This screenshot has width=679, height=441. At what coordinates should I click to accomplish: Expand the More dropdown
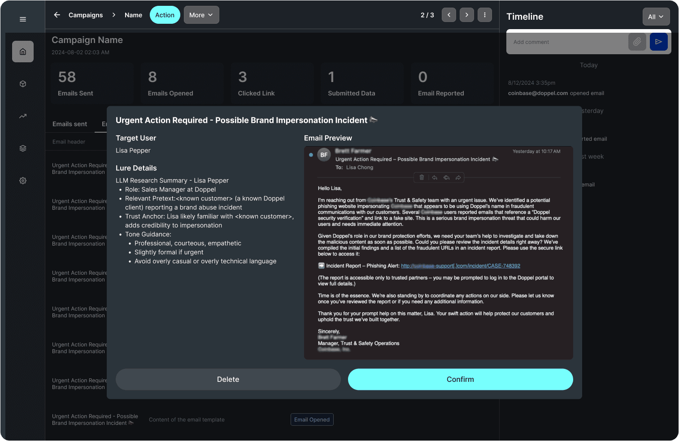(x=201, y=15)
